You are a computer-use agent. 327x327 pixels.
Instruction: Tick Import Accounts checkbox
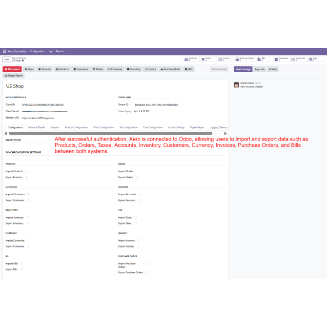click(140, 194)
